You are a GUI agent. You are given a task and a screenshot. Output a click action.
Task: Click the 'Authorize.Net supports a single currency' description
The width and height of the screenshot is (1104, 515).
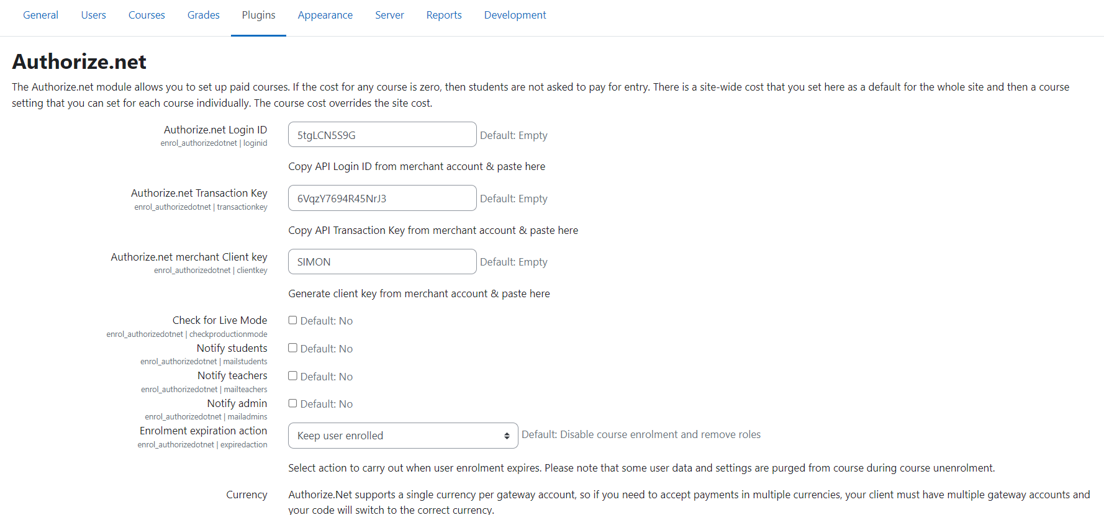coord(689,502)
